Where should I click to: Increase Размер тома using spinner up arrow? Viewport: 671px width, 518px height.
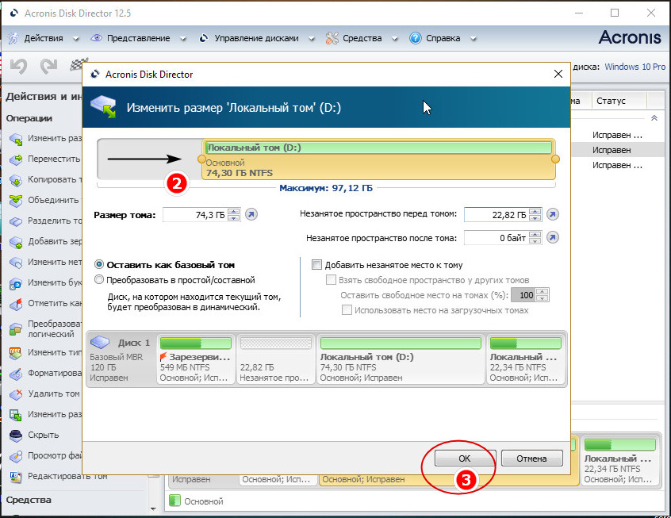(x=233, y=212)
